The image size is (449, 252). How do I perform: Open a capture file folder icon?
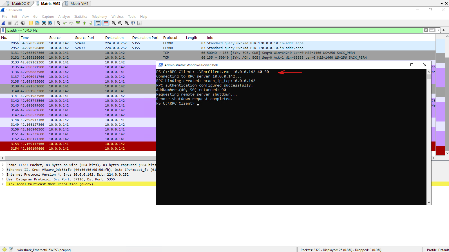pos(31,23)
